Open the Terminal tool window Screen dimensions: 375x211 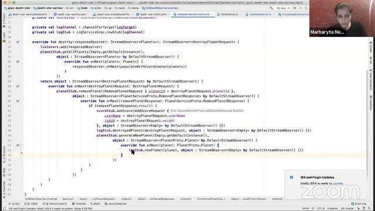point(79,204)
